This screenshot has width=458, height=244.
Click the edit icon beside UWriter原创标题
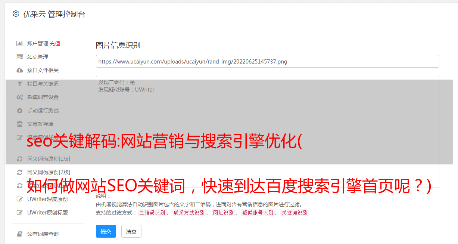point(20,213)
